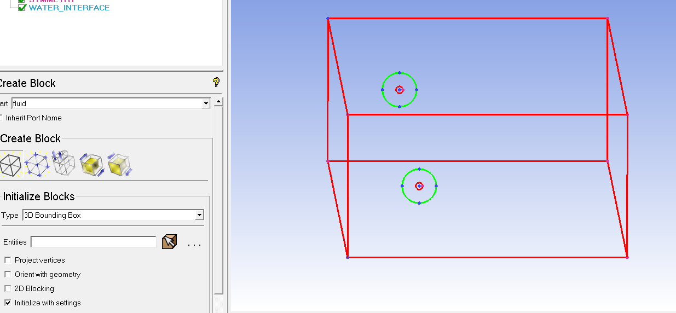Viewport: 676px width, 313px height.
Task: Open help via yellow question mark icon
Action: tap(216, 83)
